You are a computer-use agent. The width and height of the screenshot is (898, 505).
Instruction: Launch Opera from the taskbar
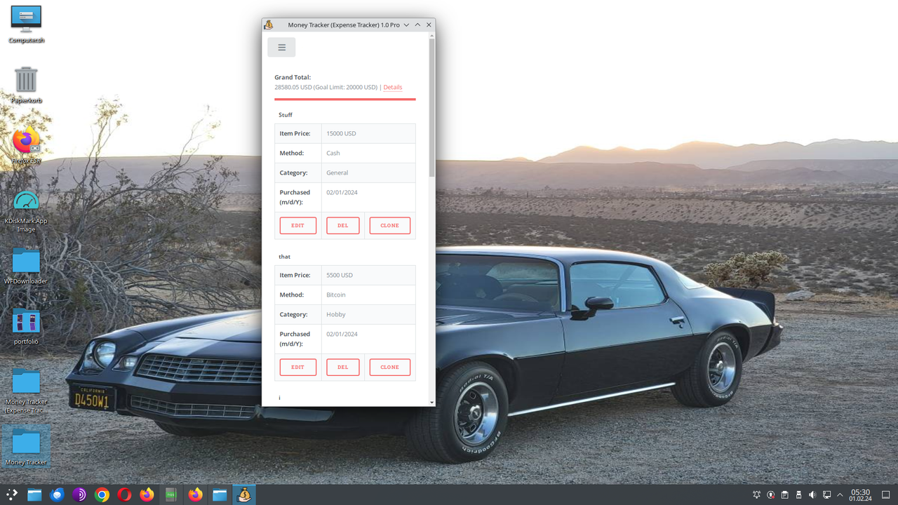point(124,494)
